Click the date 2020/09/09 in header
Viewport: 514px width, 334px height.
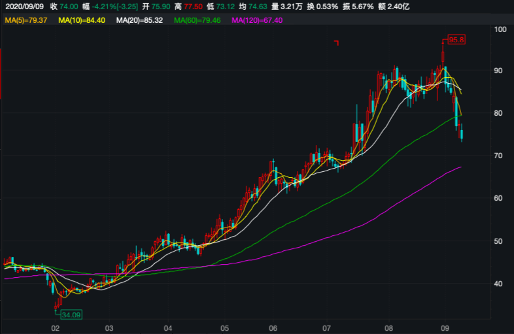point(23,5)
